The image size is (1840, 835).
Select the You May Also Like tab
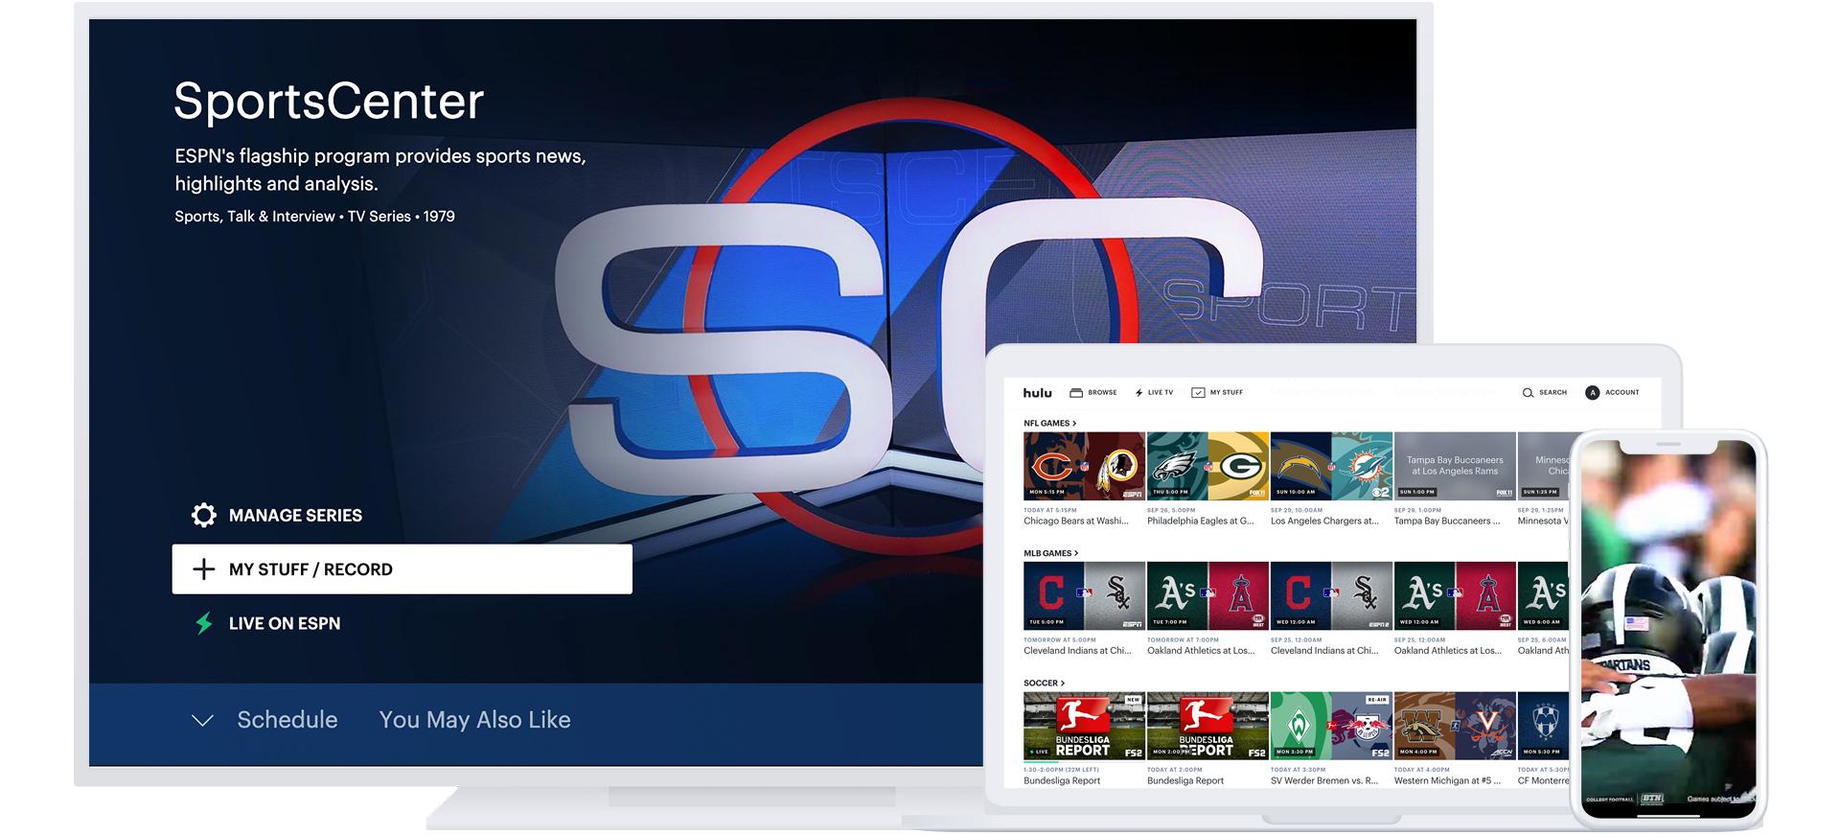474,720
